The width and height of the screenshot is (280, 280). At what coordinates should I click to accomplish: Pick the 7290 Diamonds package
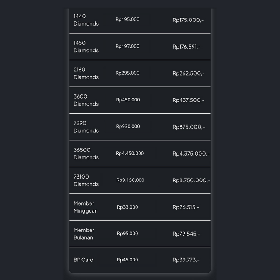(86, 127)
